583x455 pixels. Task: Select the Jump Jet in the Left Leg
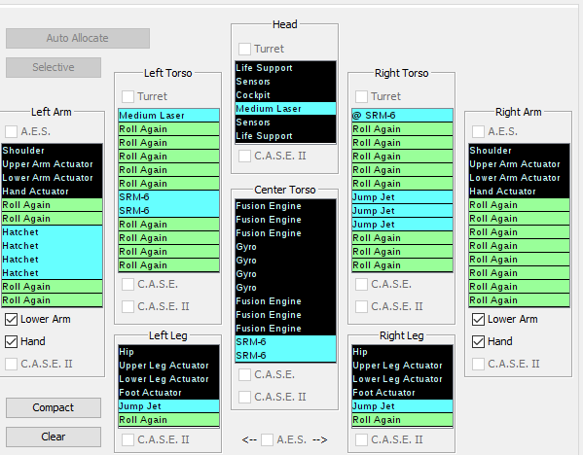pos(168,406)
